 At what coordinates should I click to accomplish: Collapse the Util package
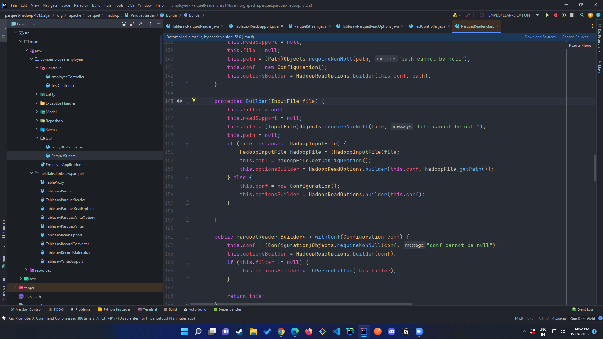tap(37, 138)
